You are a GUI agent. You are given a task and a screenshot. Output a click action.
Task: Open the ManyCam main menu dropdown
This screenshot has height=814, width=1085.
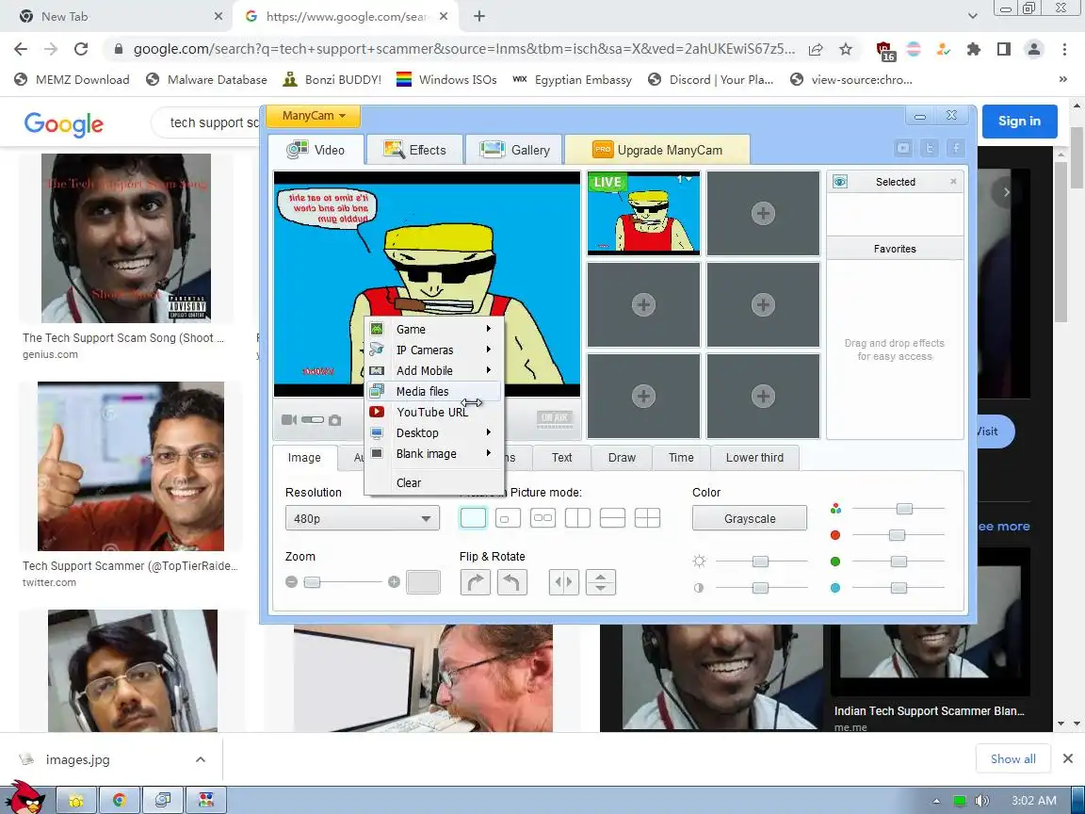[x=313, y=116]
